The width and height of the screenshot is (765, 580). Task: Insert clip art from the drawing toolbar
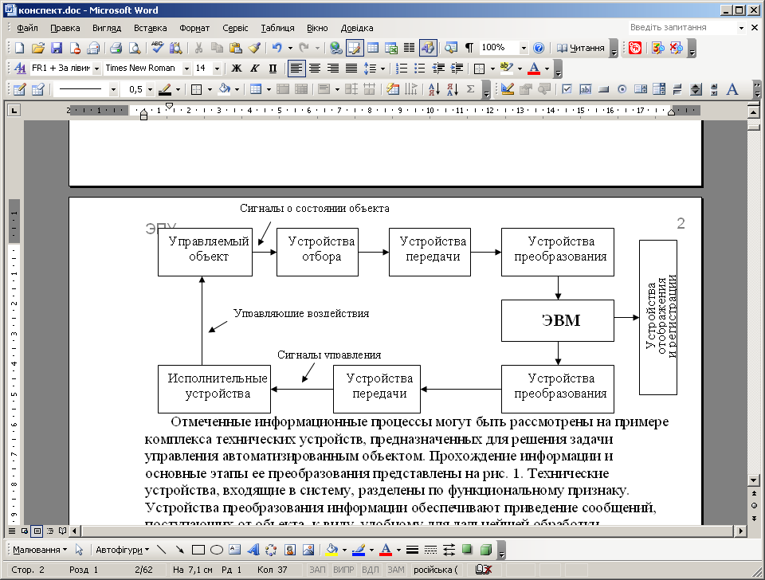290,550
